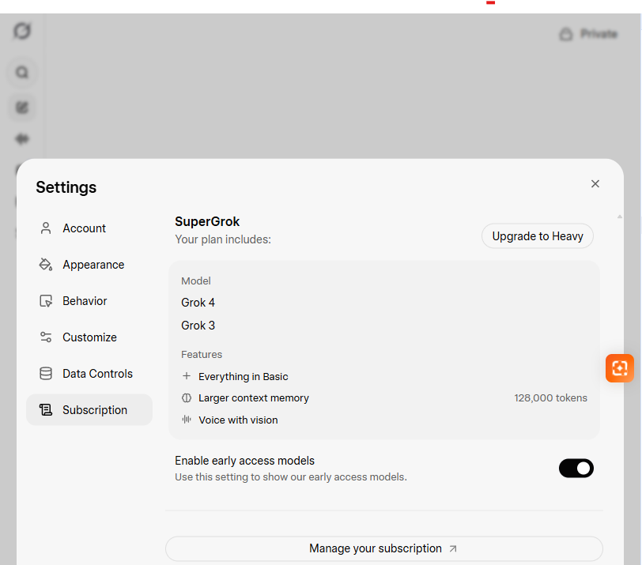Screen dimensions: 642x565
Task: Click the paint bucket icon beside Appearance
Action: [46, 265]
